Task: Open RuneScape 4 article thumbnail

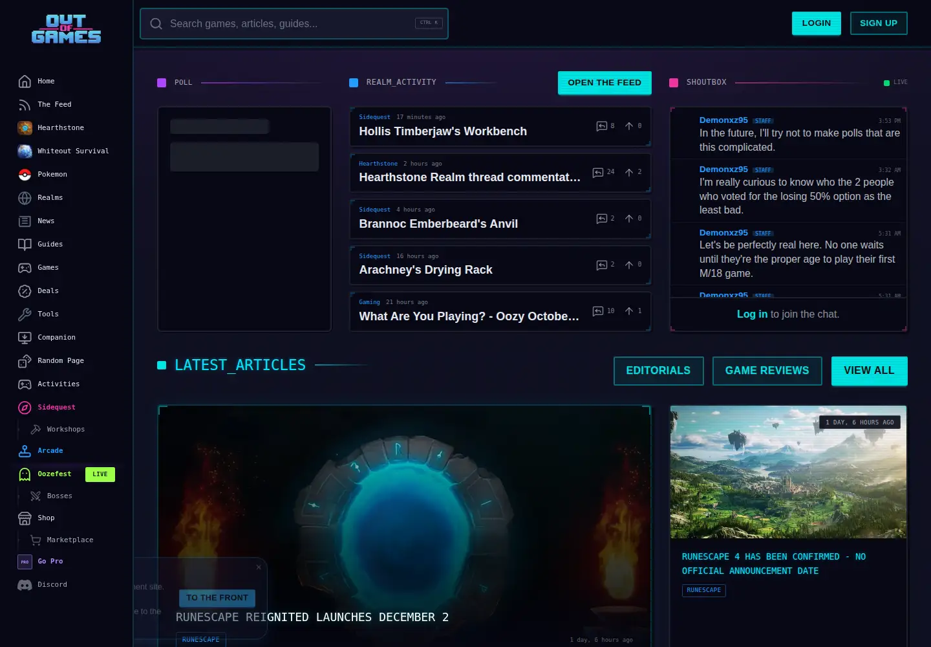Action: [x=788, y=472]
